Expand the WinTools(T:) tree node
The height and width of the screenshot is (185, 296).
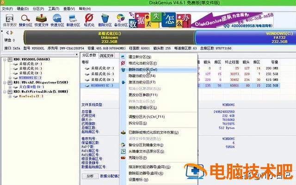(x=10, y=96)
